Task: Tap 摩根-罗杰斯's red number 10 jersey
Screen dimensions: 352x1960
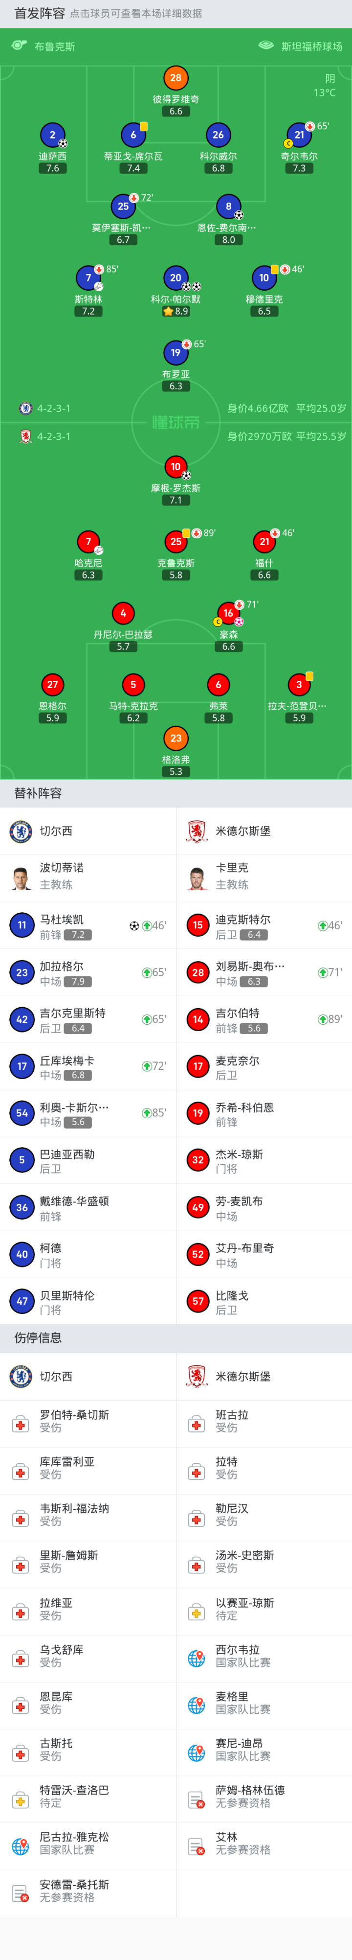Action: pos(176,466)
